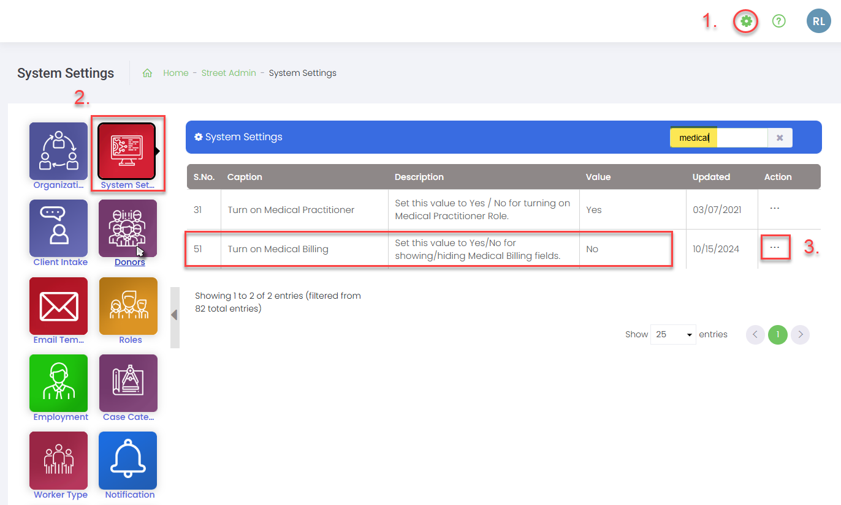Open the Case Categories tile
841x505 pixels.
point(128,383)
